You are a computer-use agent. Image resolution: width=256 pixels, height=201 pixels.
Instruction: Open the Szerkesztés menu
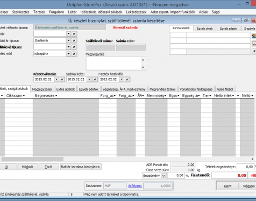pos(20,12)
